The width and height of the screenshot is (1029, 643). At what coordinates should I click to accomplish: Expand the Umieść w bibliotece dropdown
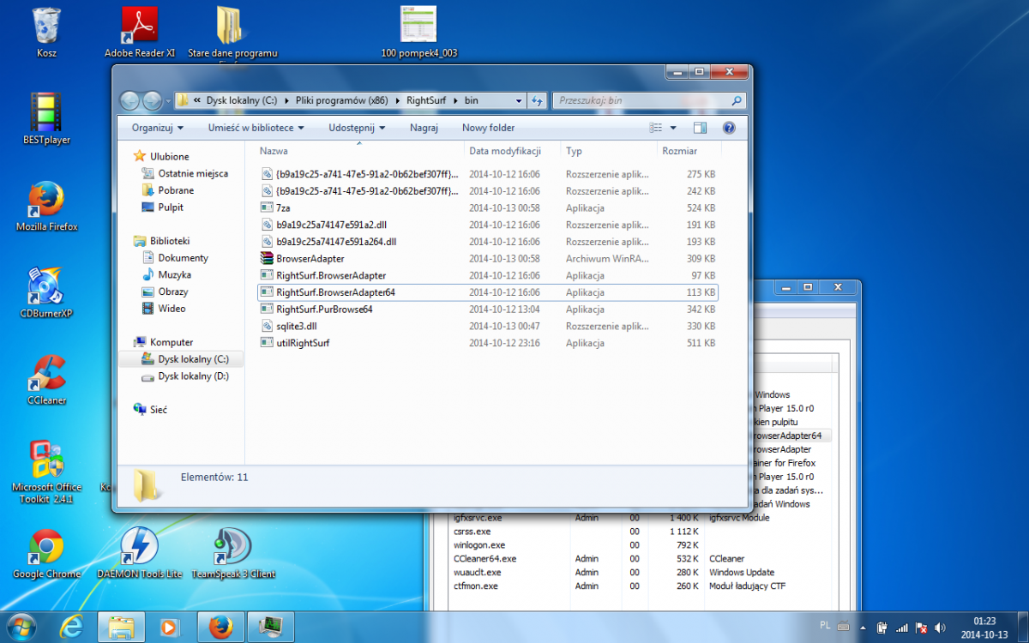tap(256, 128)
